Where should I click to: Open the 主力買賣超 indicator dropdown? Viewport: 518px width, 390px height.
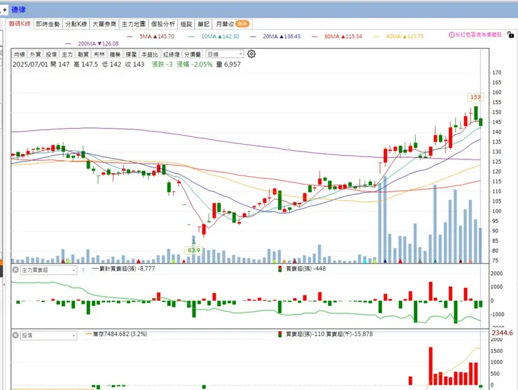click(x=48, y=270)
